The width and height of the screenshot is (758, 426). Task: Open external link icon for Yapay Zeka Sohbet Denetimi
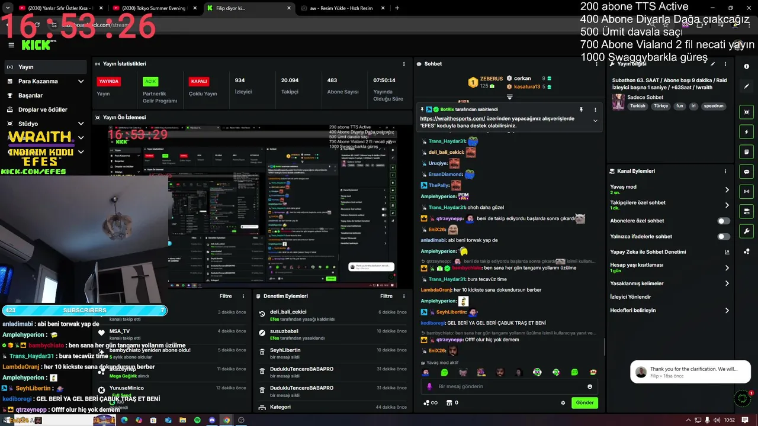pos(727,252)
